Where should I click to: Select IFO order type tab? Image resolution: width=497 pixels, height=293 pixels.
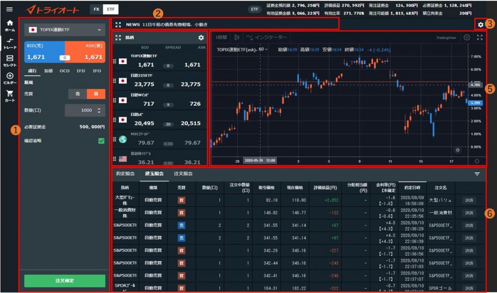click(x=97, y=71)
